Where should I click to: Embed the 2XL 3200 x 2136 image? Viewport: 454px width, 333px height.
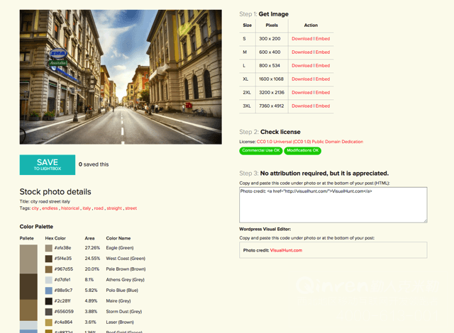pos(323,93)
